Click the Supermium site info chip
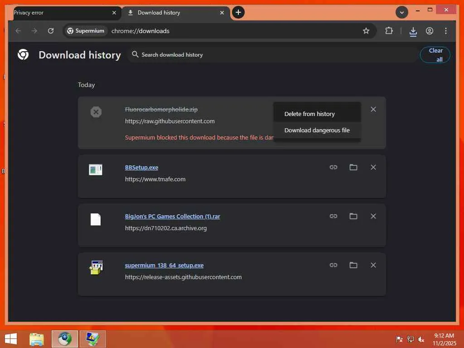The width and height of the screenshot is (464, 348). point(86,31)
